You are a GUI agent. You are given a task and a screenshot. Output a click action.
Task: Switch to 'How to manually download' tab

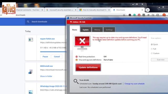(94, 10)
